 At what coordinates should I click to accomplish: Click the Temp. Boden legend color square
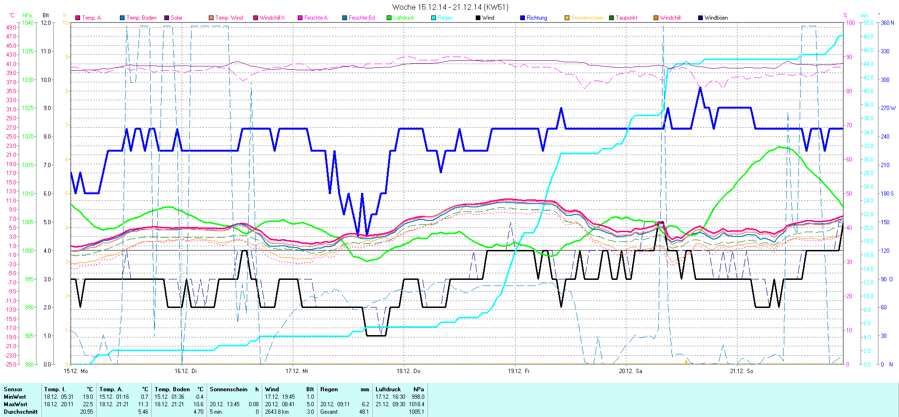click(122, 18)
